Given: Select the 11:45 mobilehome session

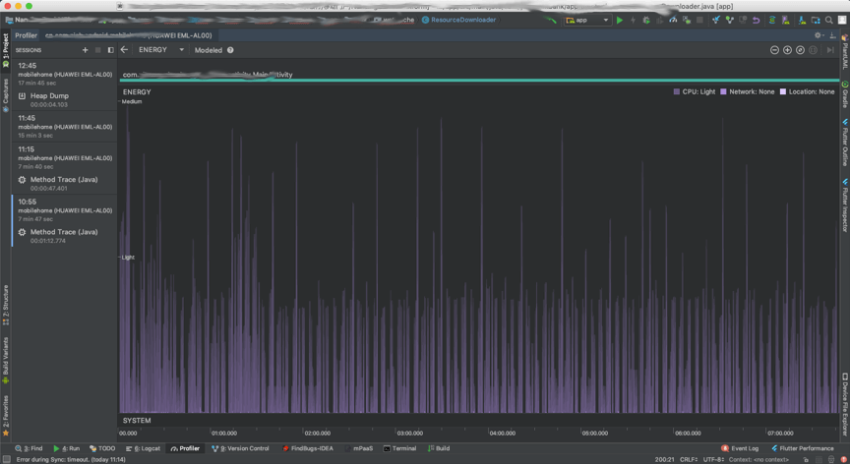Looking at the screenshot, I should point(64,126).
